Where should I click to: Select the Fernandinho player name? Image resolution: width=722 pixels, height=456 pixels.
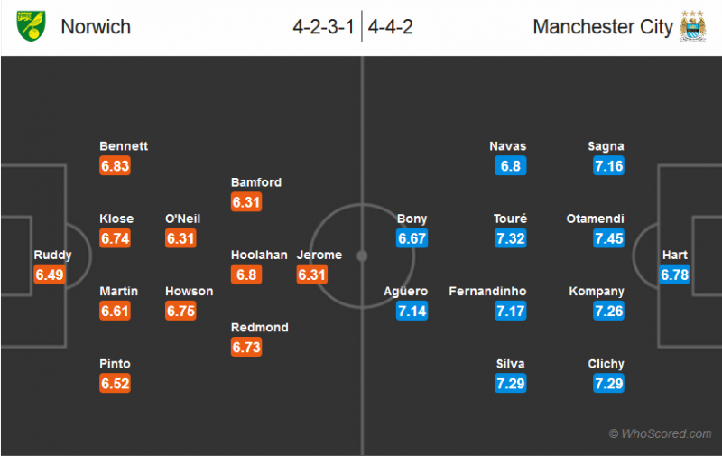click(x=487, y=292)
